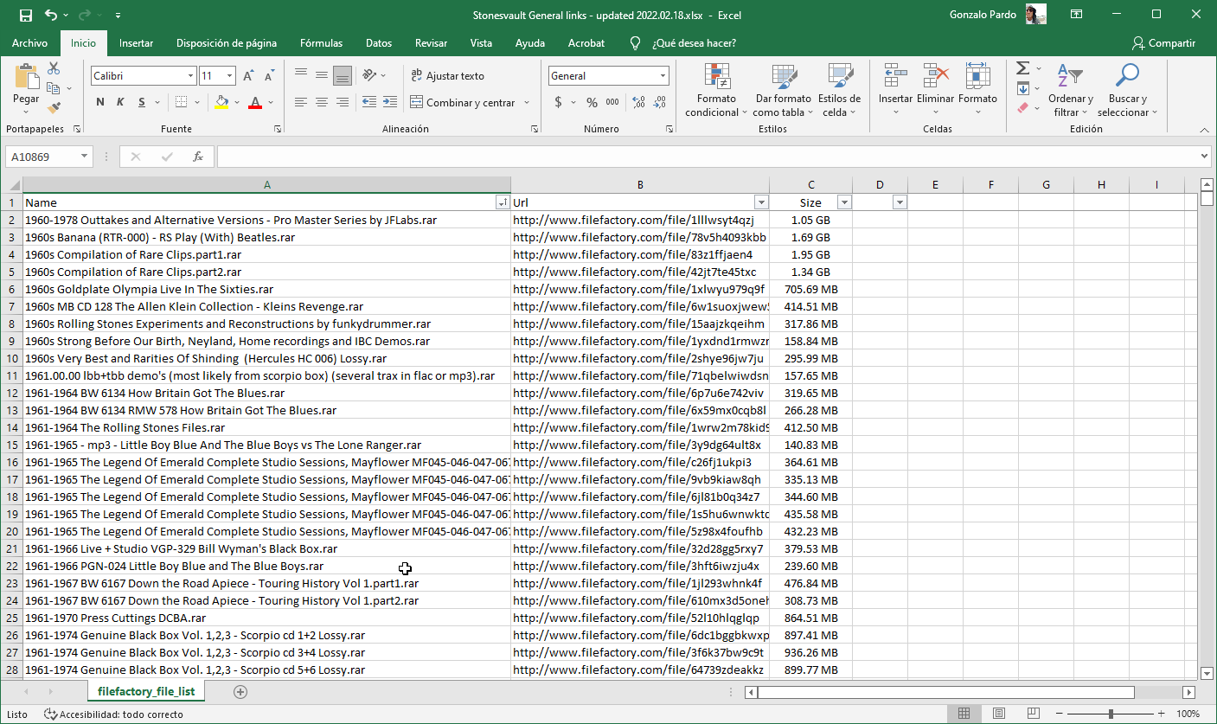The height and width of the screenshot is (724, 1217).
Task: Open Ordenar y filtrar menu
Action: click(x=1071, y=90)
